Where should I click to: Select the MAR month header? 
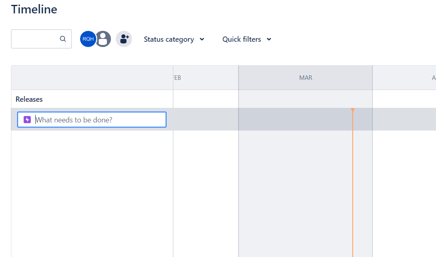click(x=305, y=77)
